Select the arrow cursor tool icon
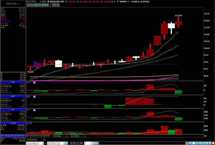215x145 pixels. point(191,143)
